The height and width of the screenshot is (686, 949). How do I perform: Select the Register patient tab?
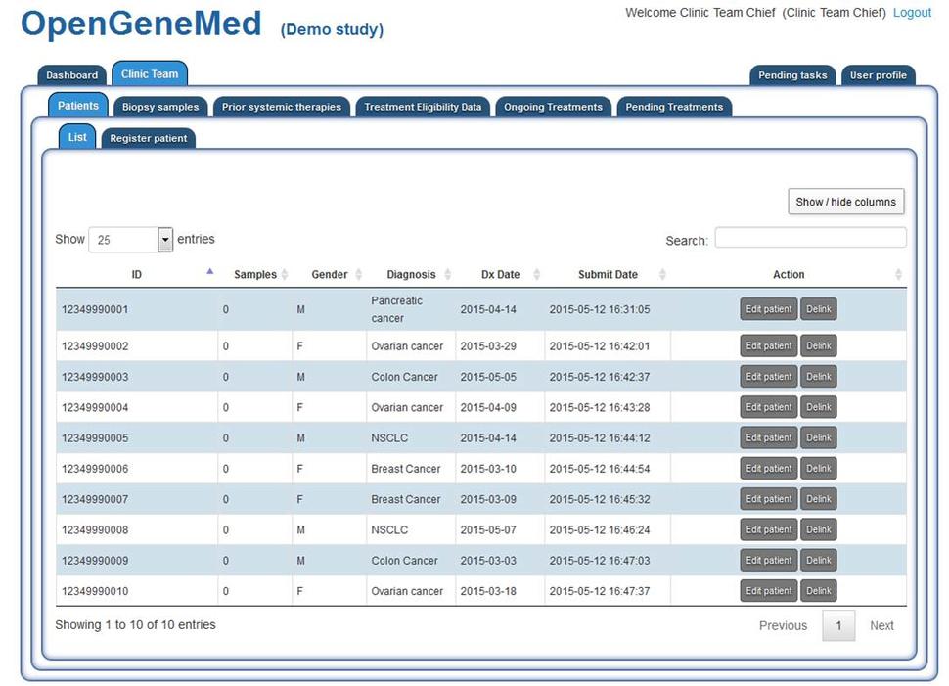[149, 138]
